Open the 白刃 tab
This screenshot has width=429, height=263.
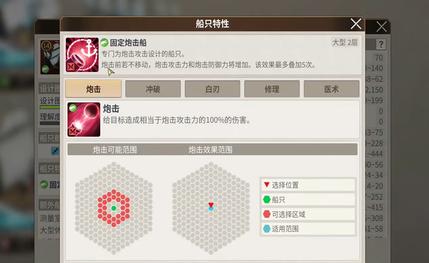point(212,89)
